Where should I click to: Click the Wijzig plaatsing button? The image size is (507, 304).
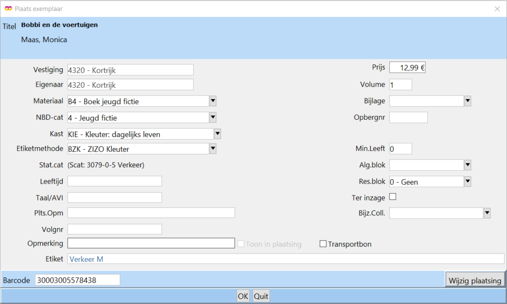(x=475, y=280)
